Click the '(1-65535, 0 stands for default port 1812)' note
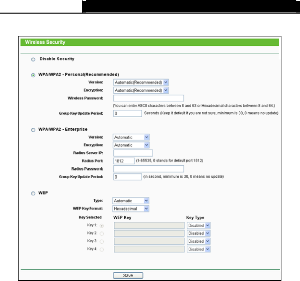This screenshot has width=300, height=281. pyautogui.click(x=169, y=160)
